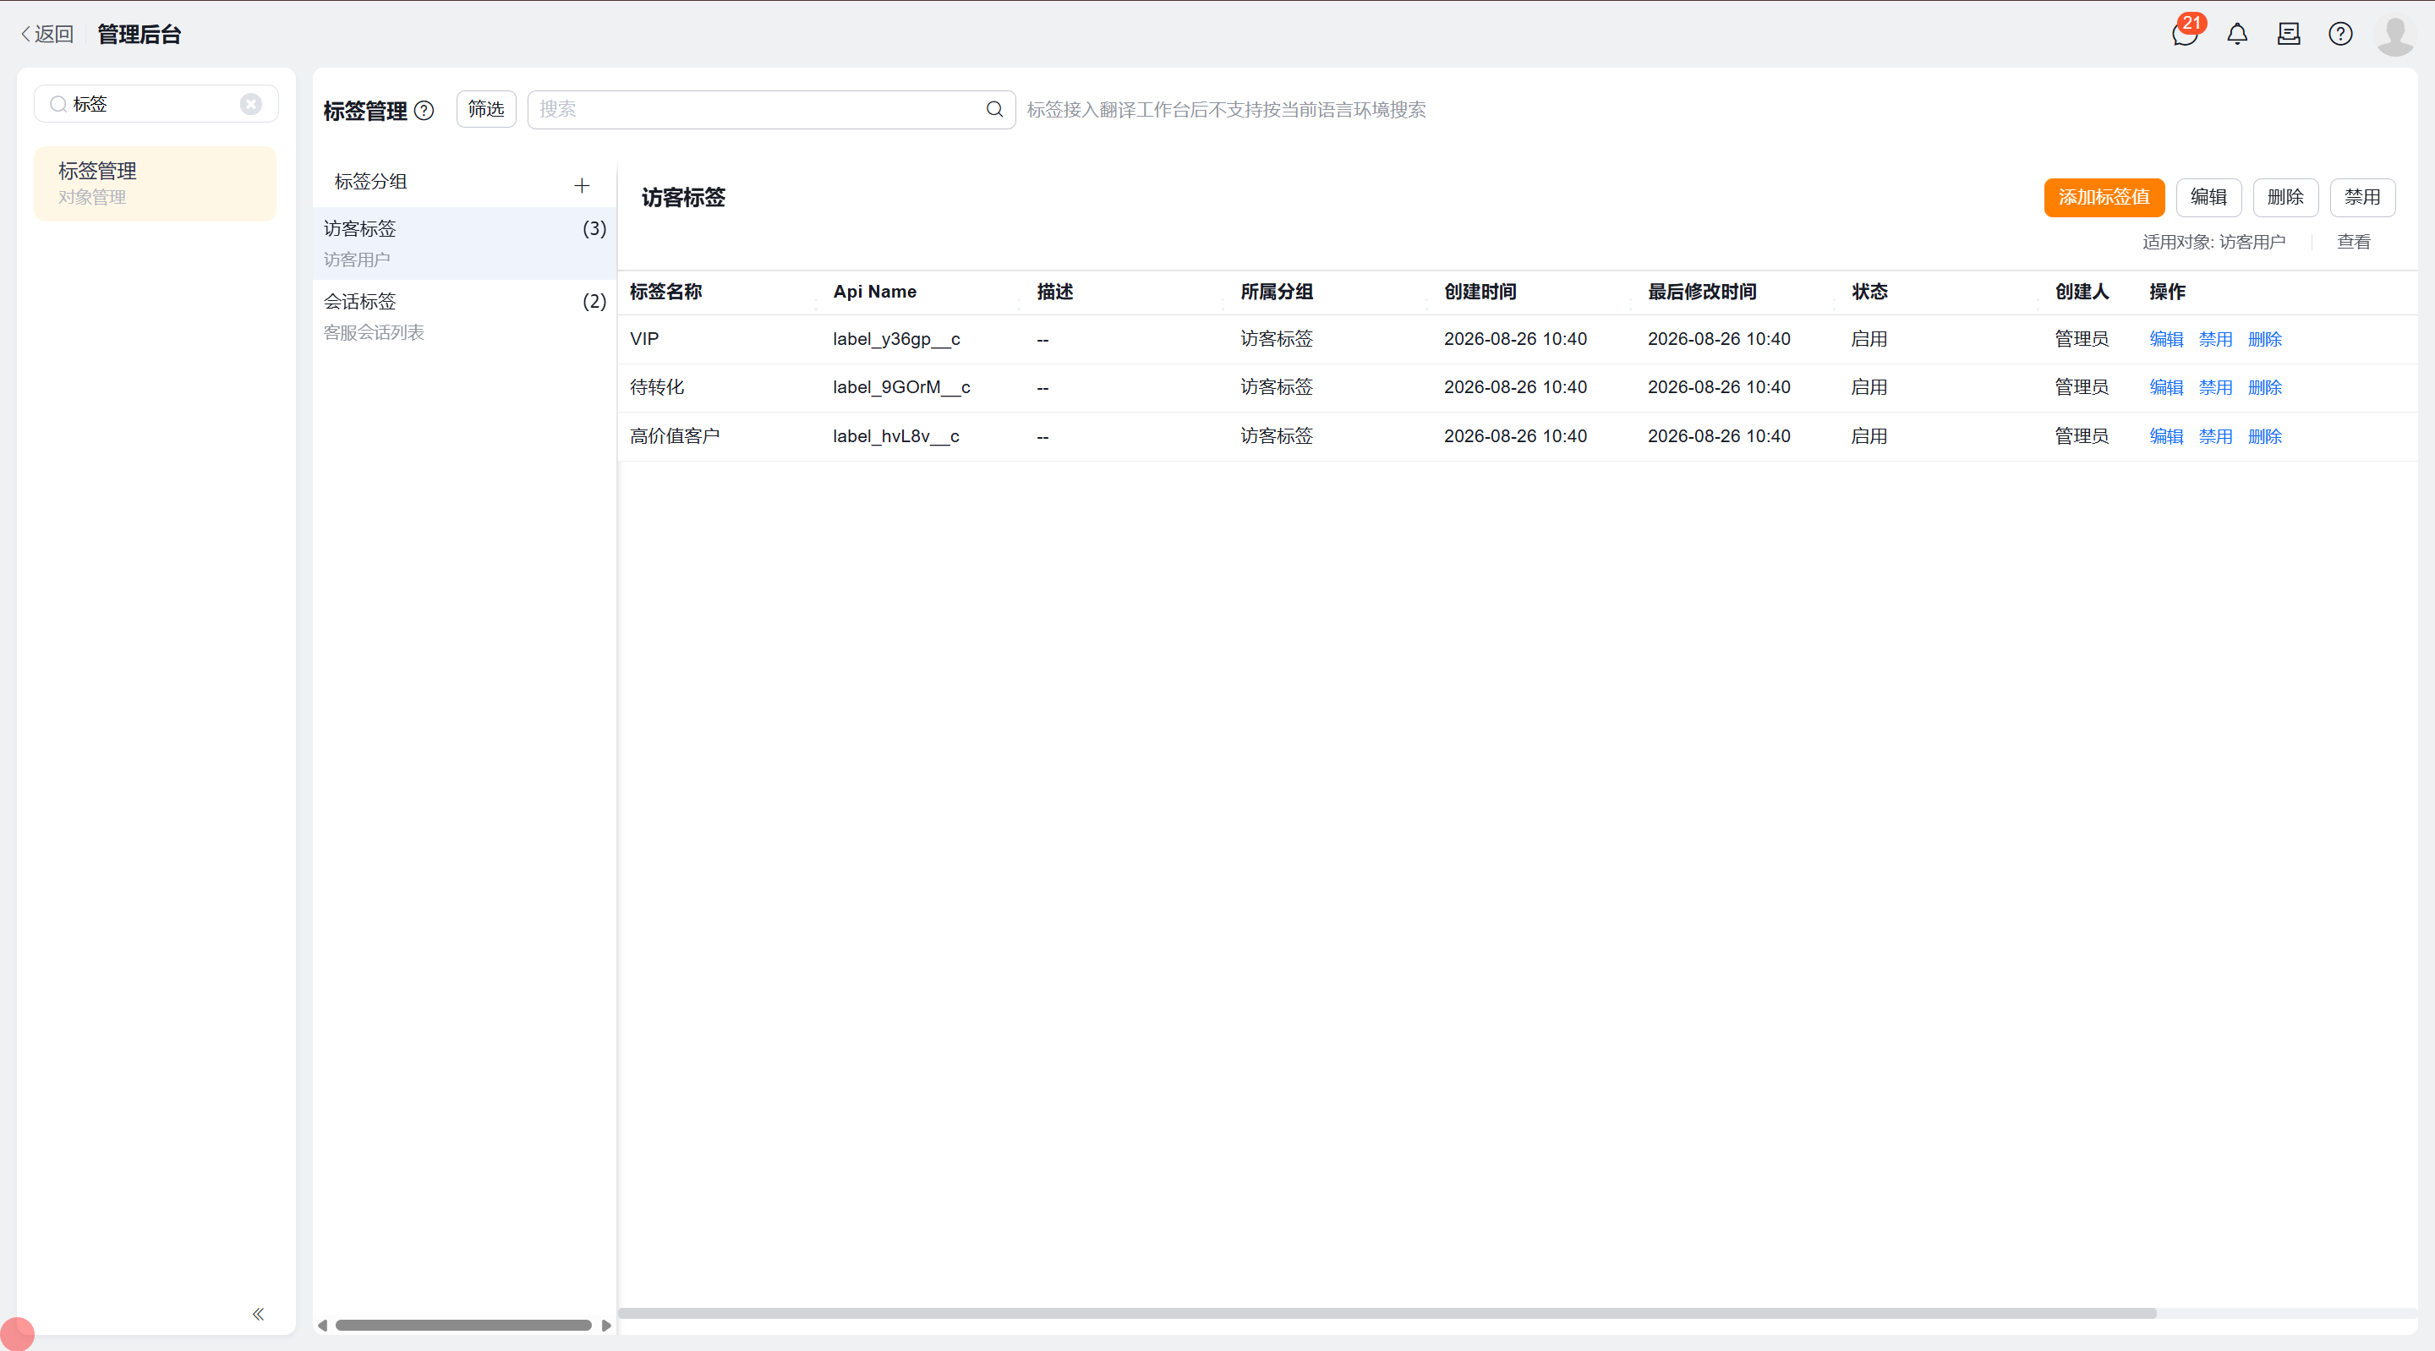Click the 标签名称 column header
2435x1351 pixels.
tap(665, 293)
